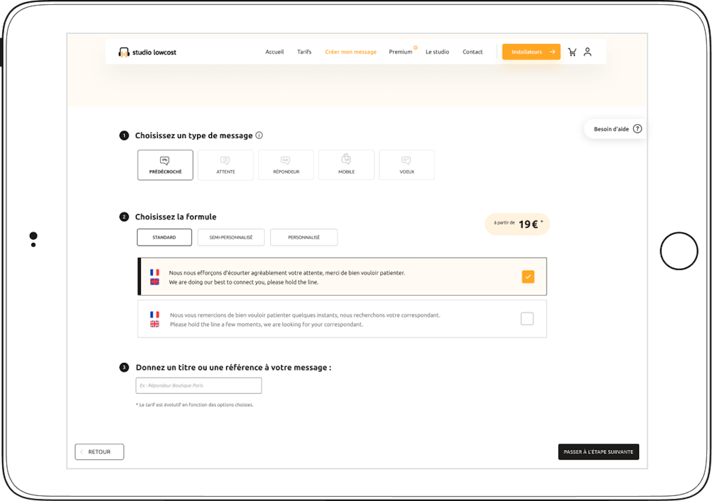Viewport: 712px width, 501px height.
Task: Go to Premium menu item
Action: point(400,52)
